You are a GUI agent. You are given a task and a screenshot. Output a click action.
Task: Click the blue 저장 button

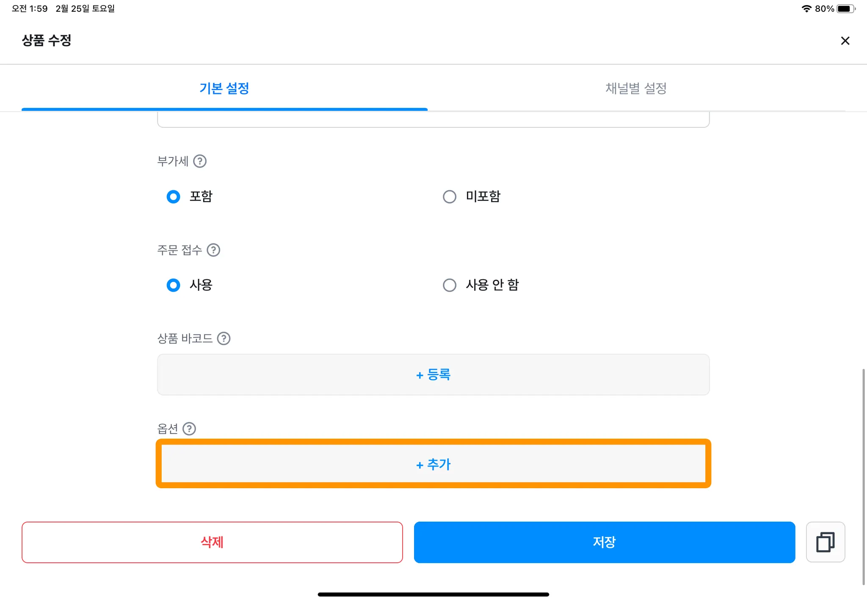(x=604, y=542)
